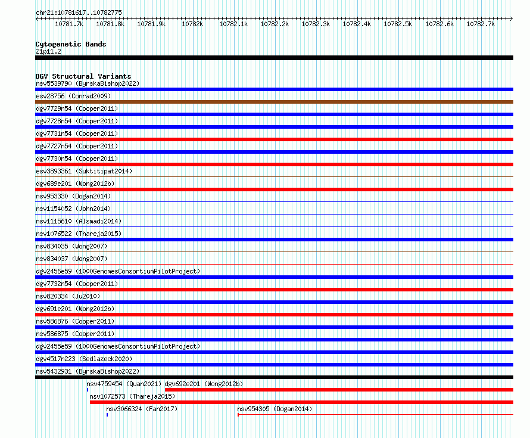Open variant nsv586876 (Cooper2011)
The width and height of the screenshot is (530, 438).
coord(75,321)
